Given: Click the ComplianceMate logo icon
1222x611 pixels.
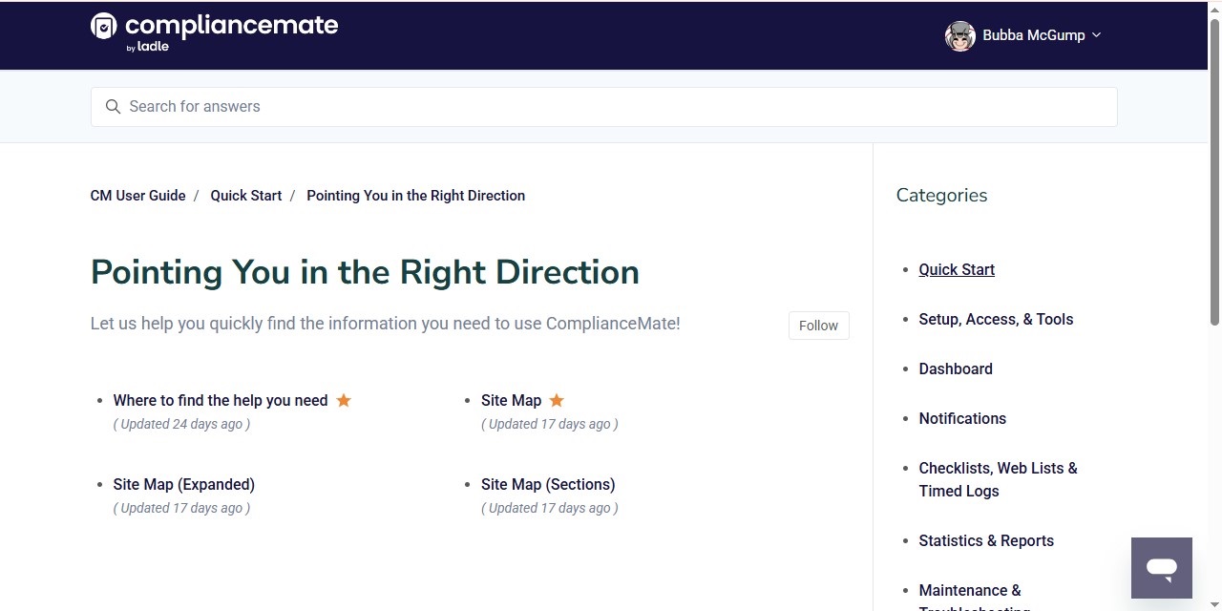Looking at the screenshot, I should pyautogui.click(x=104, y=28).
